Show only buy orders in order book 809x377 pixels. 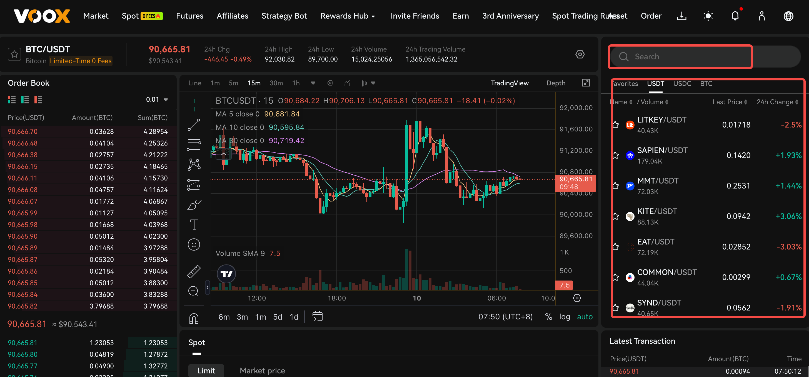click(x=25, y=100)
